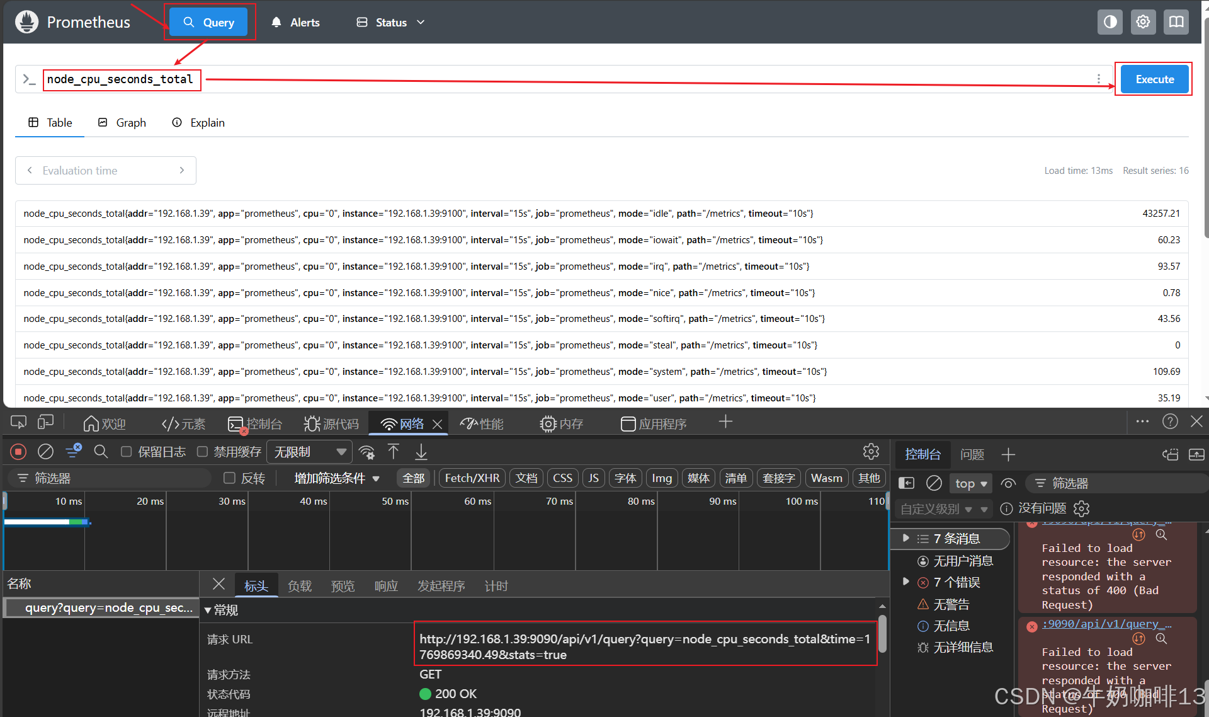The height and width of the screenshot is (717, 1209).
Task: Open DevTools network settings gear
Action: [x=871, y=452]
